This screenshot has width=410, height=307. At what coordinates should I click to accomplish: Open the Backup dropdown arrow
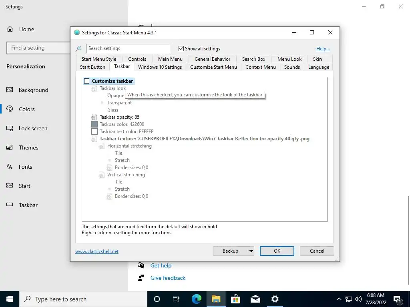(251, 251)
